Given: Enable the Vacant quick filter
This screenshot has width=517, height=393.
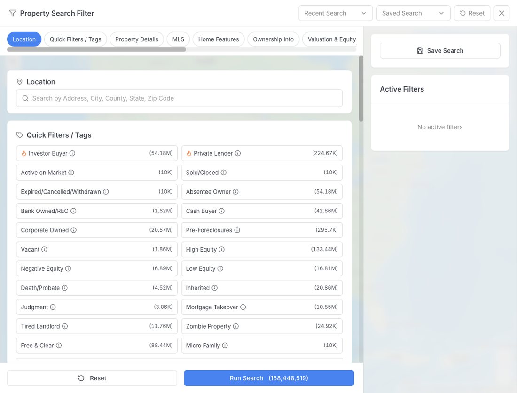Looking at the screenshot, I should pos(97,249).
